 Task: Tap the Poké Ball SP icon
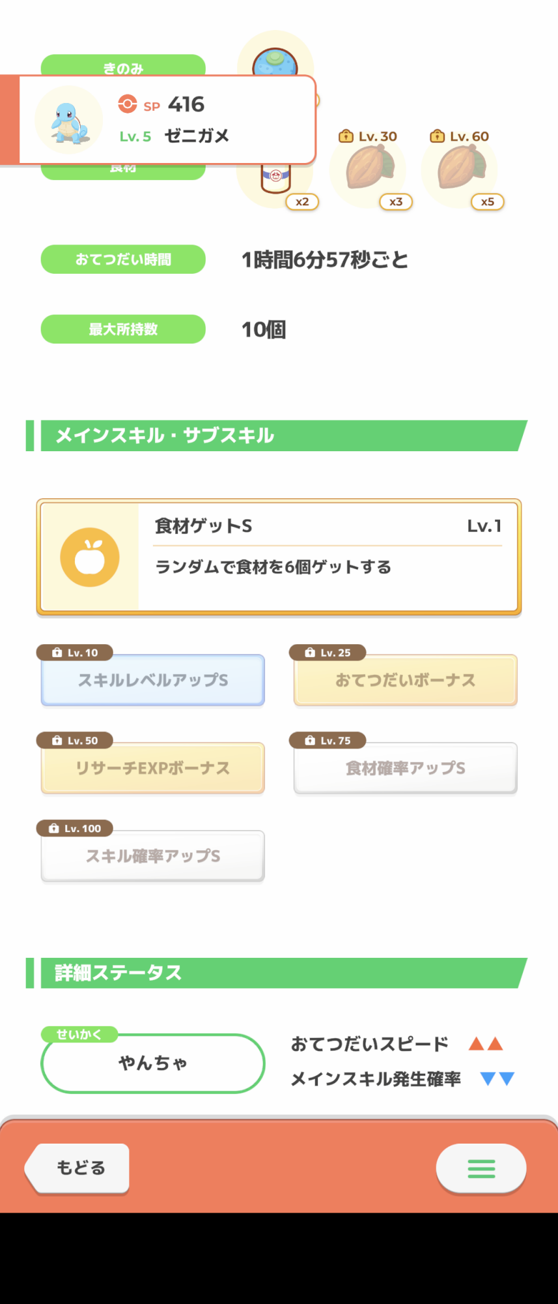[x=128, y=104]
